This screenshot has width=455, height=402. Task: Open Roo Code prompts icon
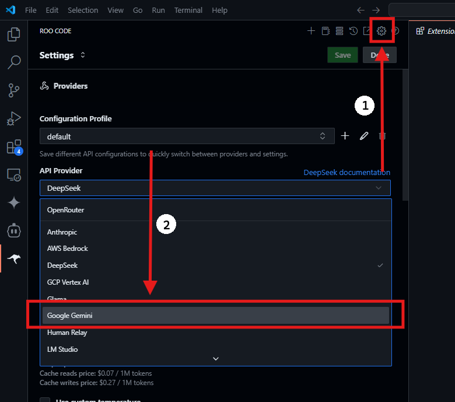click(x=325, y=31)
